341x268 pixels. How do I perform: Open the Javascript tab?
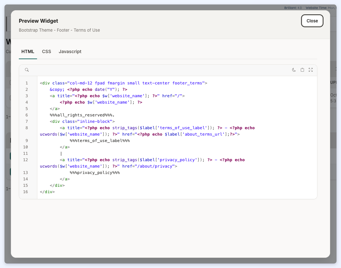(70, 51)
